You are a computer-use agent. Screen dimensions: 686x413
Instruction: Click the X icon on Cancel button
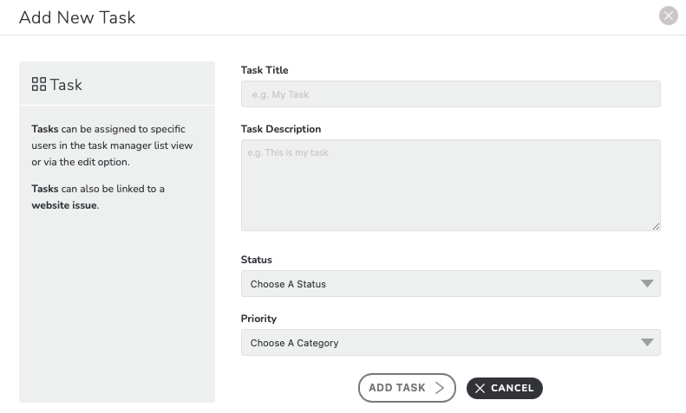pyautogui.click(x=480, y=388)
